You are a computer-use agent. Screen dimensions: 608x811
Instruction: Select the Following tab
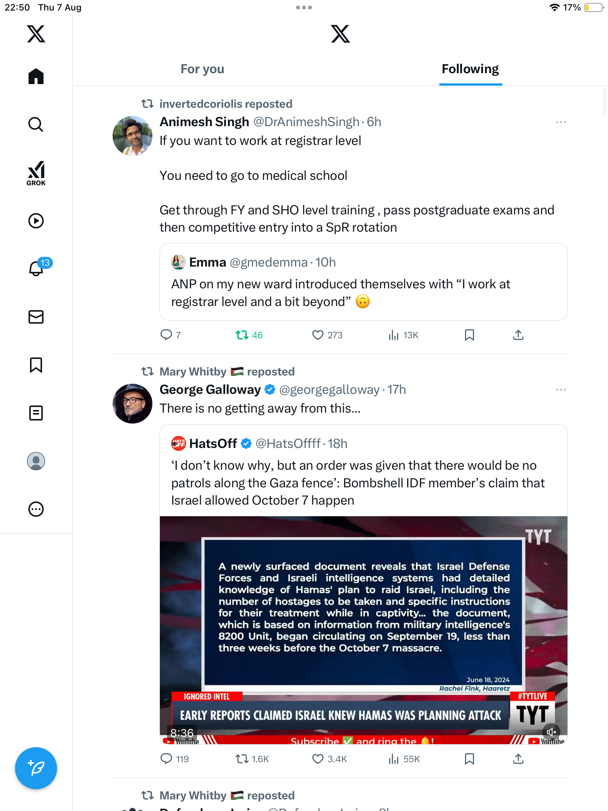(x=470, y=69)
